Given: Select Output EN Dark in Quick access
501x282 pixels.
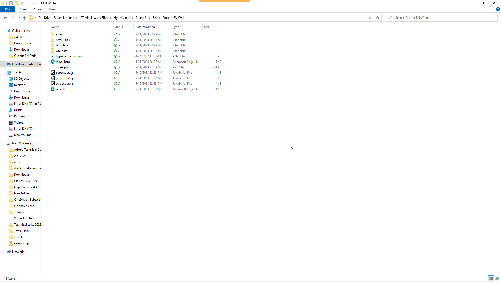Looking at the screenshot, I should coord(25,56).
